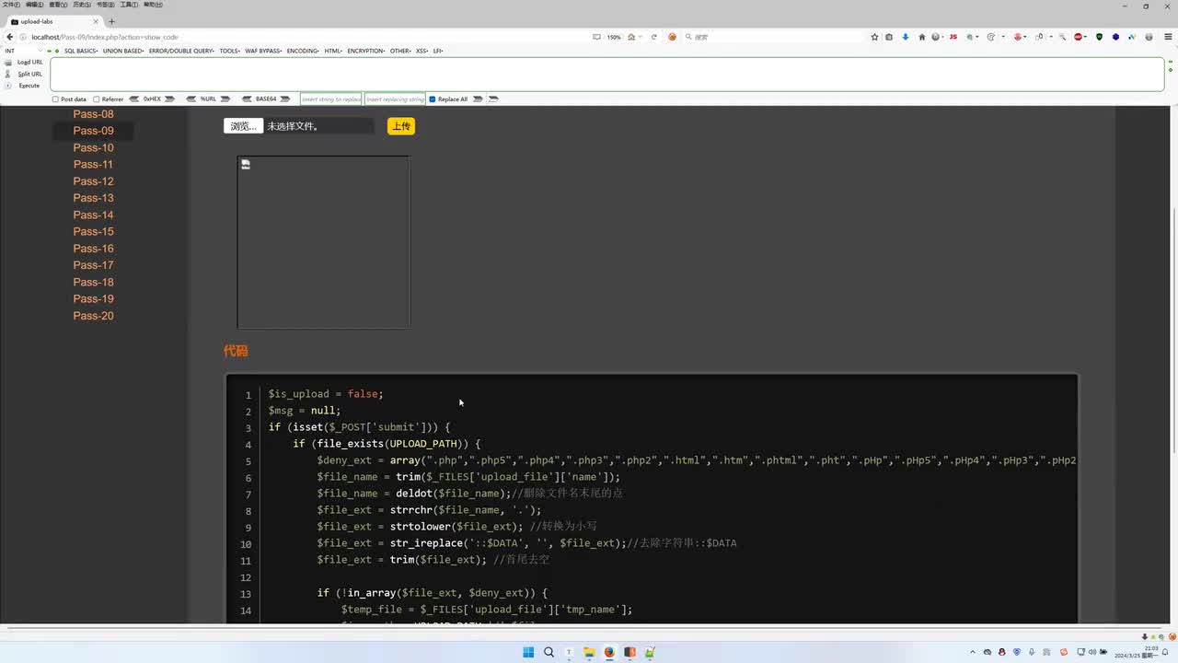Click the right arrow beside %URL
Image resolution: width=1178 pixels, height=663 pixels.
click(225, 99)
